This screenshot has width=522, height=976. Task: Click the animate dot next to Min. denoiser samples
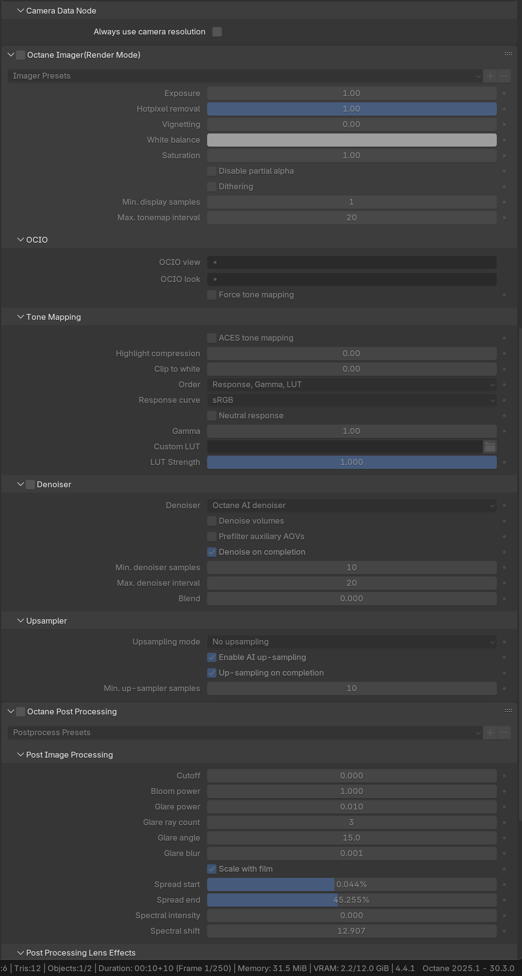coord(505,567)
